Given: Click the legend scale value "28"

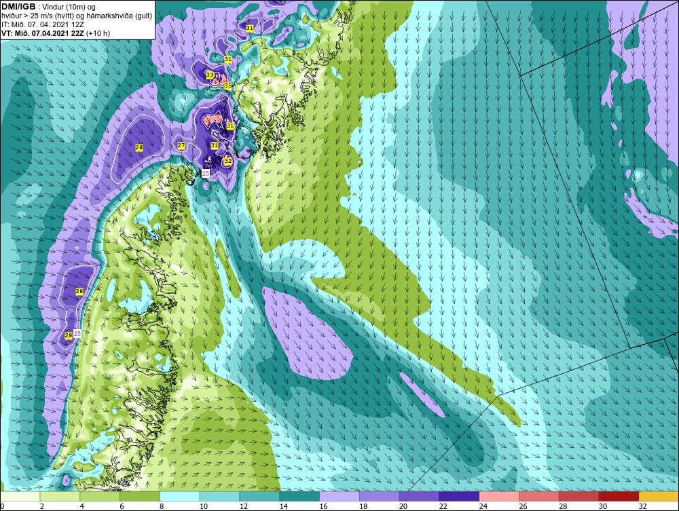Looking at the screenshot, I should (x=563, y=506).
